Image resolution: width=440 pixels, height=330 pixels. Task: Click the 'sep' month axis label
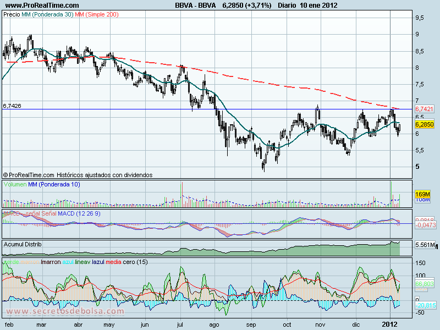click(x=251, y=325)
